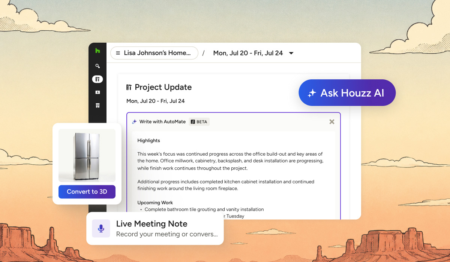Click the microphone icon on Live Meeting Note

101,228
